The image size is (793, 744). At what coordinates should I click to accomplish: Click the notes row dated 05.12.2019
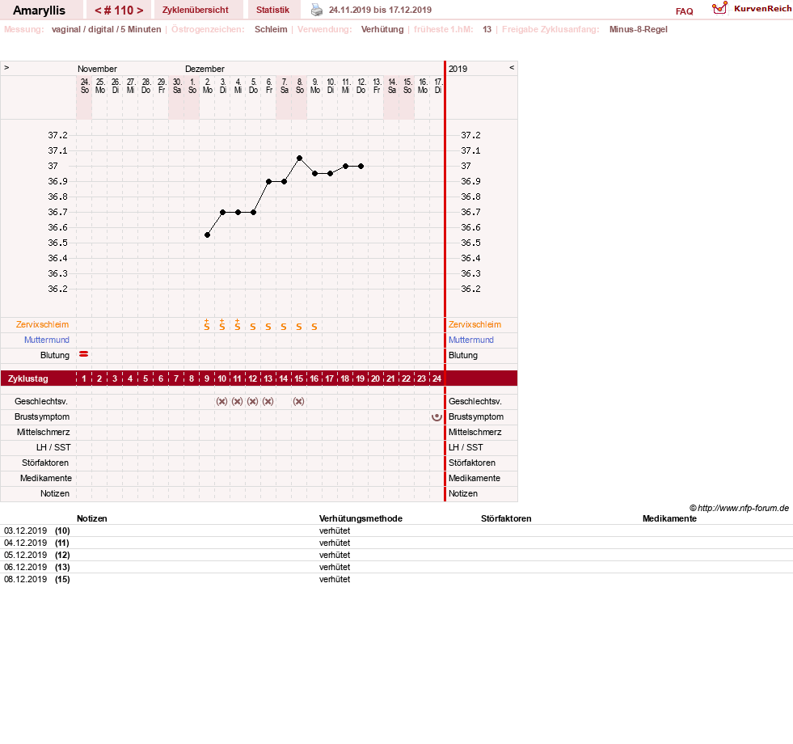point(396,556)
